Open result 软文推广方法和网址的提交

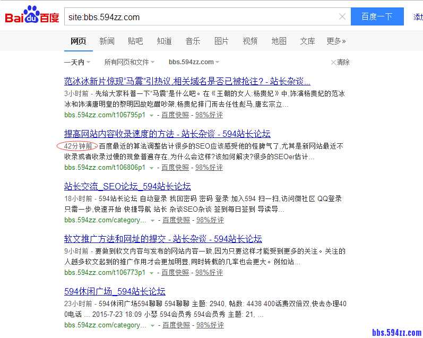[x=163, y=239]
